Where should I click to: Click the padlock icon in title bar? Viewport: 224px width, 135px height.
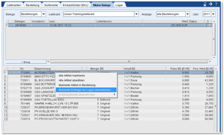point(205,4)
